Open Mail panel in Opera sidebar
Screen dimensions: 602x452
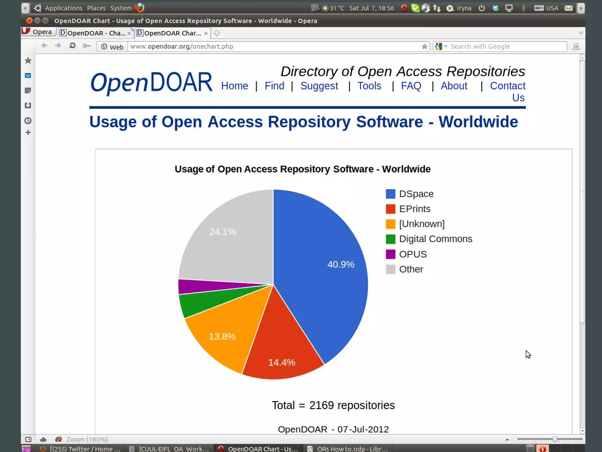pyautogui.click(x=28, y=76)
